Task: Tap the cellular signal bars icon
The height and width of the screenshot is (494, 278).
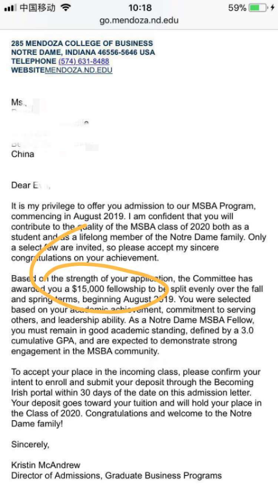Action: (x=10, y=8)
